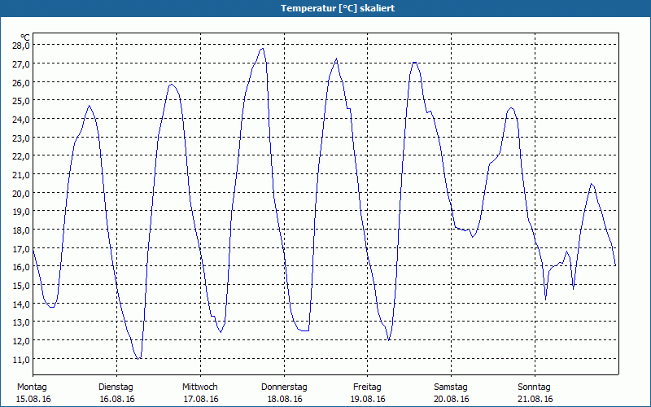Select the Mittwoch day label
The image size is (651, 407).
point(199,387)
